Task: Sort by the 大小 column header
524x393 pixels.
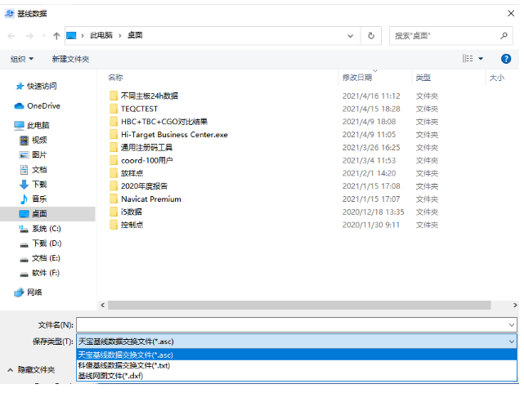Action: click(496, 78)
